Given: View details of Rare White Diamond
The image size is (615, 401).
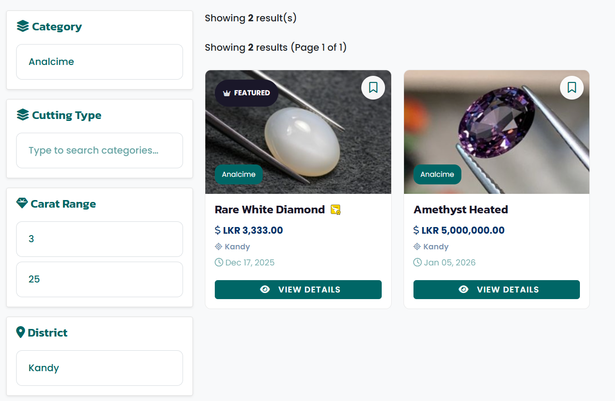Looking at the screenshot, I should [x=298, y=290].
